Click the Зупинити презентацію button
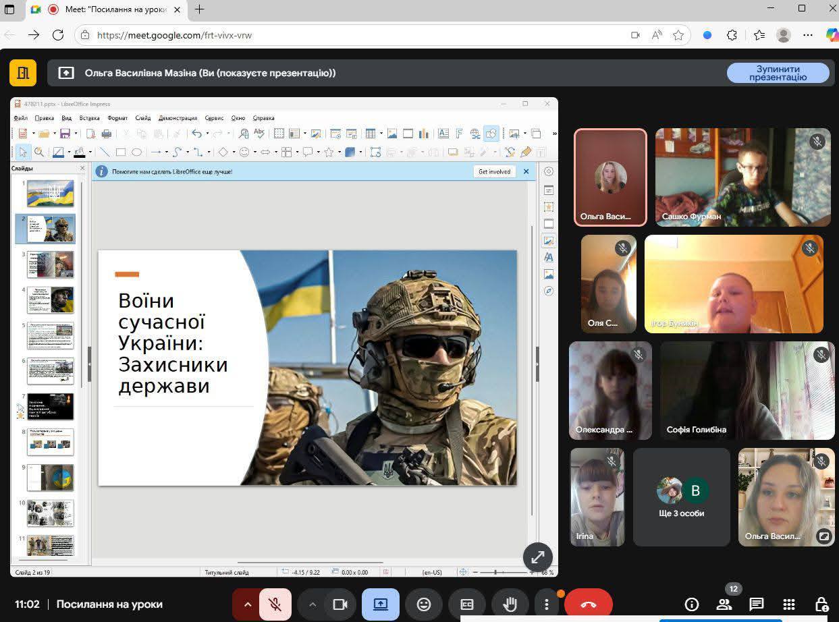Image resolution: width=839 pixels, height=622 pixels. pos(778,73)
